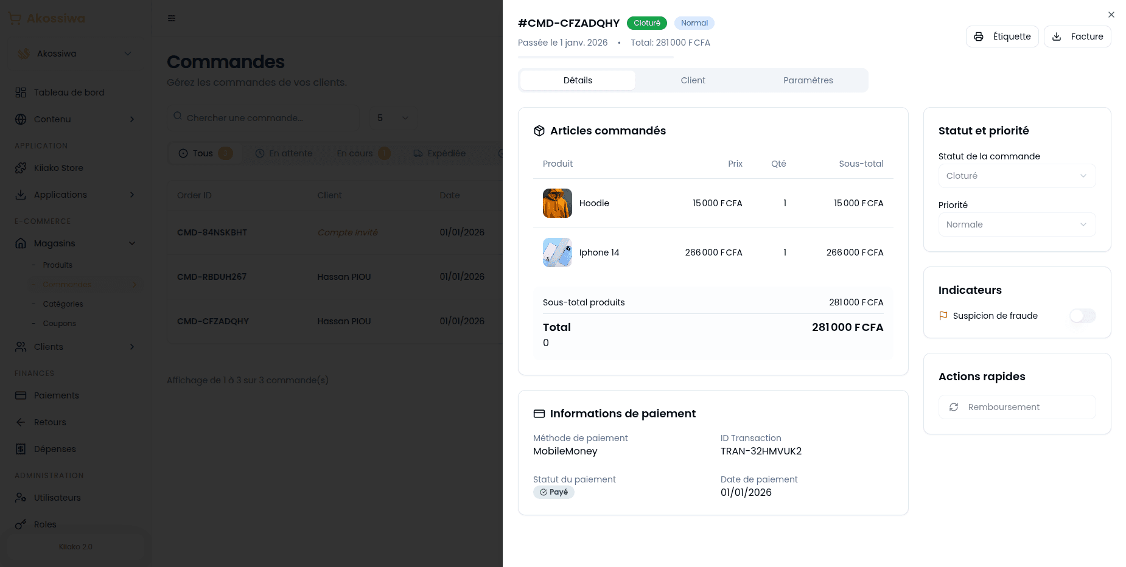Click the Dépenses receipt icon in the sidebar
The height and width of the screenshot is (567, 1126).
[x=21, y=449]
